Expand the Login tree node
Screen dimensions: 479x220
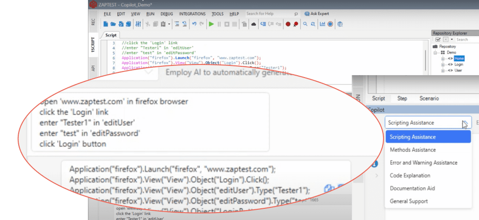tap(443, 64)
